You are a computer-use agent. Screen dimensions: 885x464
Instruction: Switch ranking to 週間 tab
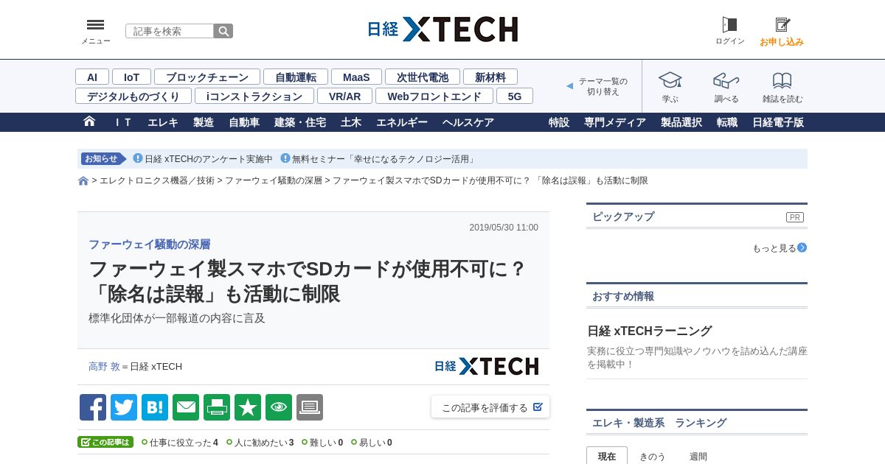pos(698,456)
